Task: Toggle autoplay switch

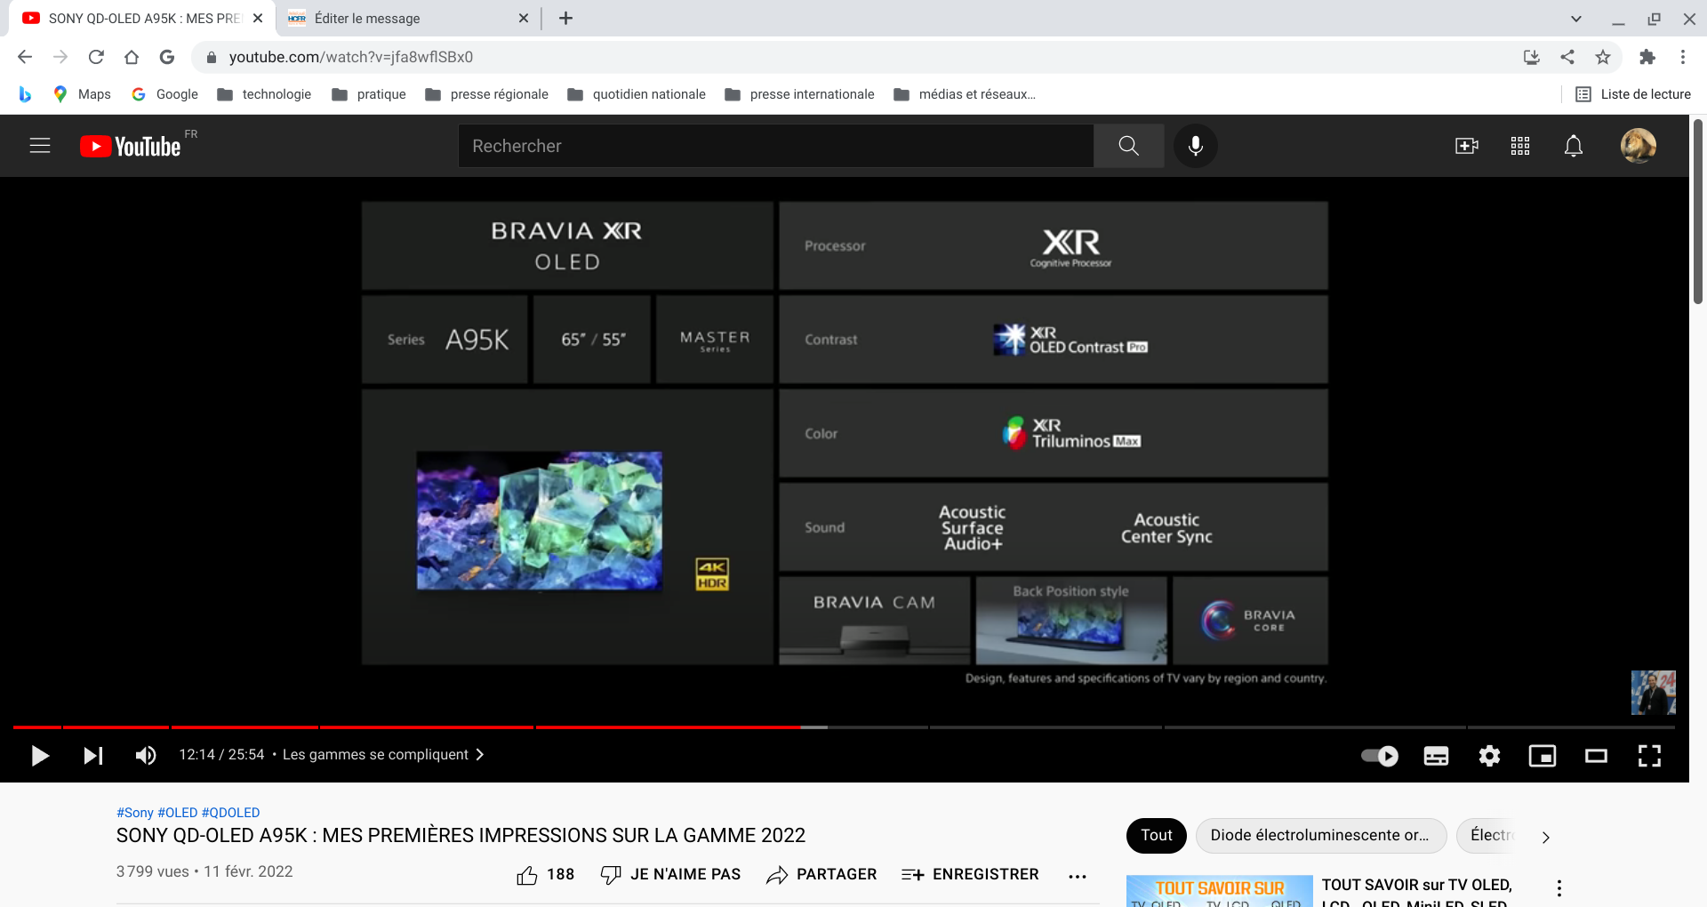Action: tap(1380, 756)
